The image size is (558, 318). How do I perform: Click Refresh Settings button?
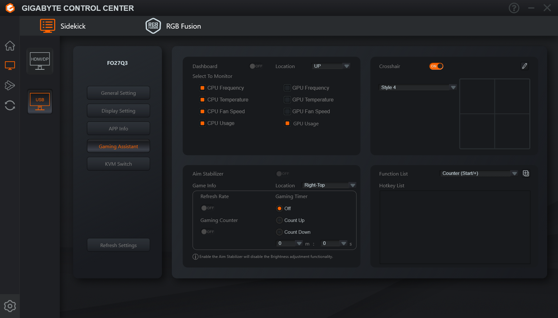tap(118, 245)
